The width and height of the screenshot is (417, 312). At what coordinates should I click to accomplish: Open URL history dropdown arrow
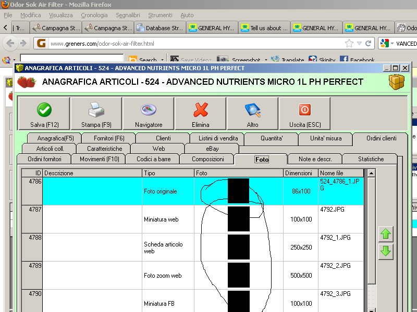(x=359, y=43)
